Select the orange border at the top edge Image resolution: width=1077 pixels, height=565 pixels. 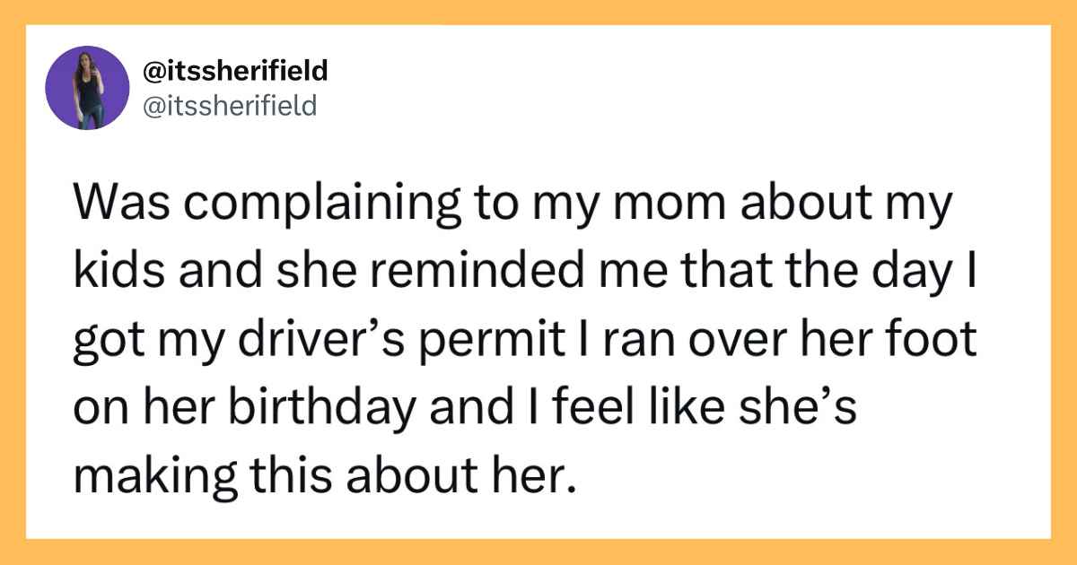538,12
